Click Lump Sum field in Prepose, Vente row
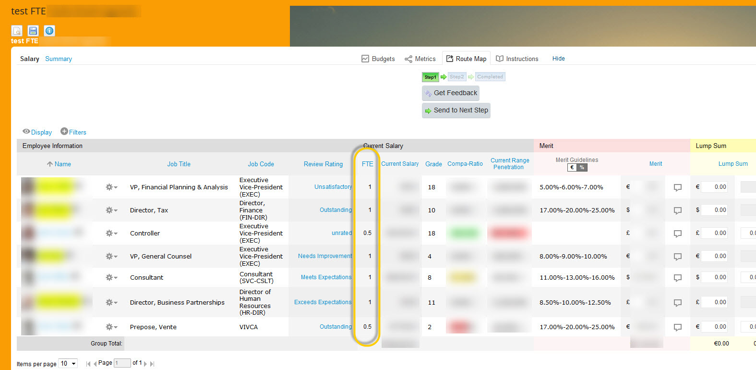 714,327
